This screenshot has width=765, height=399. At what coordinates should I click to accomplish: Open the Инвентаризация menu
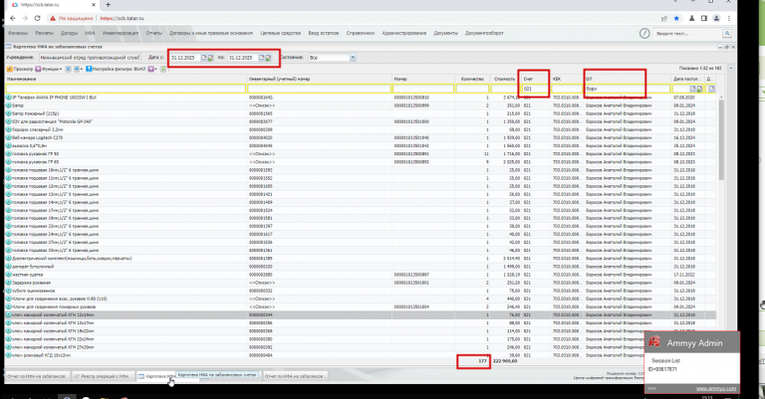coord(120,33)
